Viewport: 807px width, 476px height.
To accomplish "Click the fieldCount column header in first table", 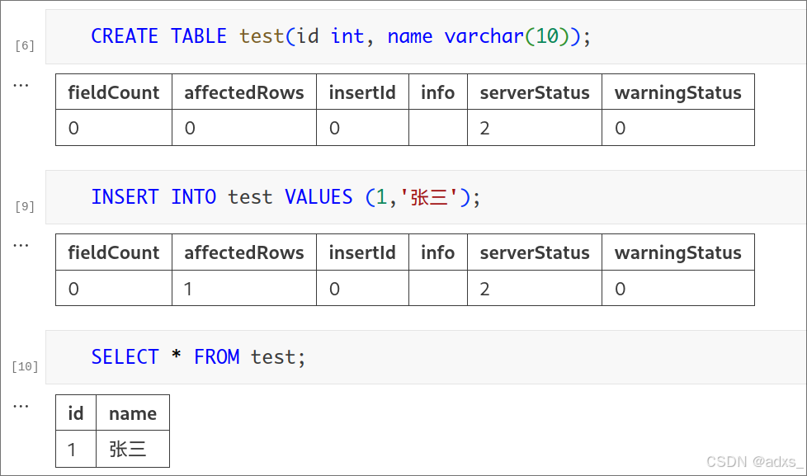I will pos(113,92).
